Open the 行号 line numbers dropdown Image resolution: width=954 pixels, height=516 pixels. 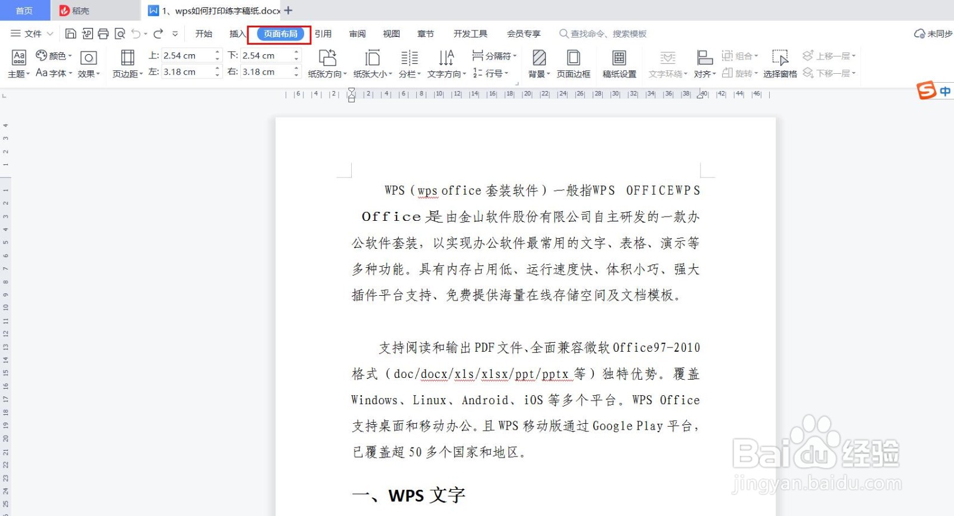click(491, 73)
